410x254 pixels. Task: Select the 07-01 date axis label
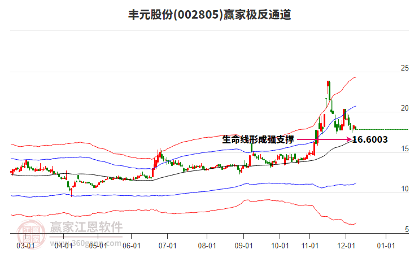tap(167, 246)
